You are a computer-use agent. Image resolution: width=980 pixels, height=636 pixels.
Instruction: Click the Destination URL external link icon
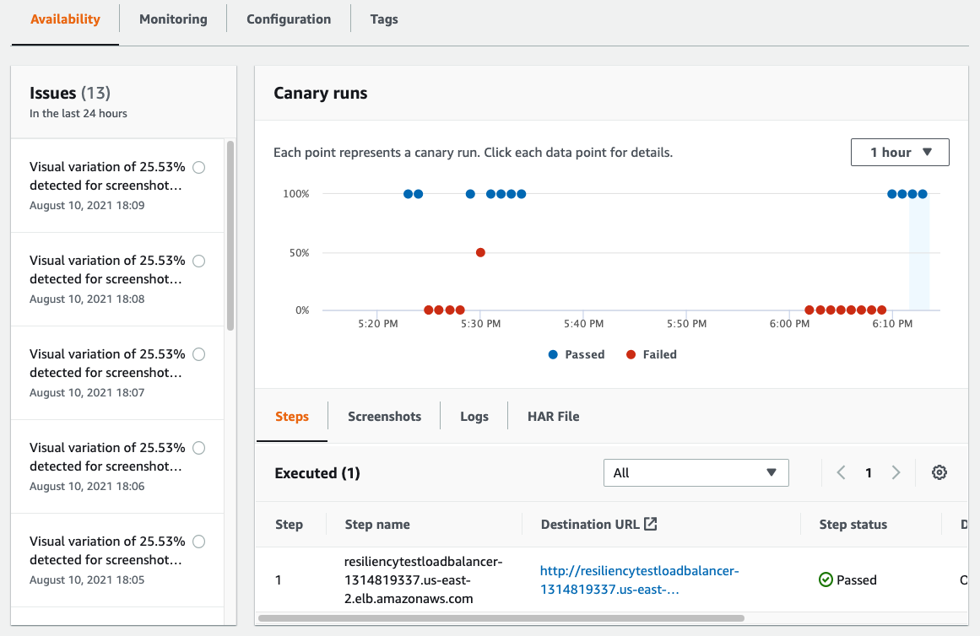[650, 523]
